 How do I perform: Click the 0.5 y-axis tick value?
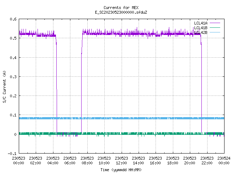point(13,38)
